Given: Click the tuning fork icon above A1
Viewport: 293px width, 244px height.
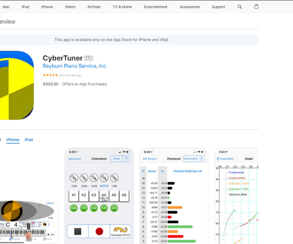Looking at the screenshot, I should 74,178.
